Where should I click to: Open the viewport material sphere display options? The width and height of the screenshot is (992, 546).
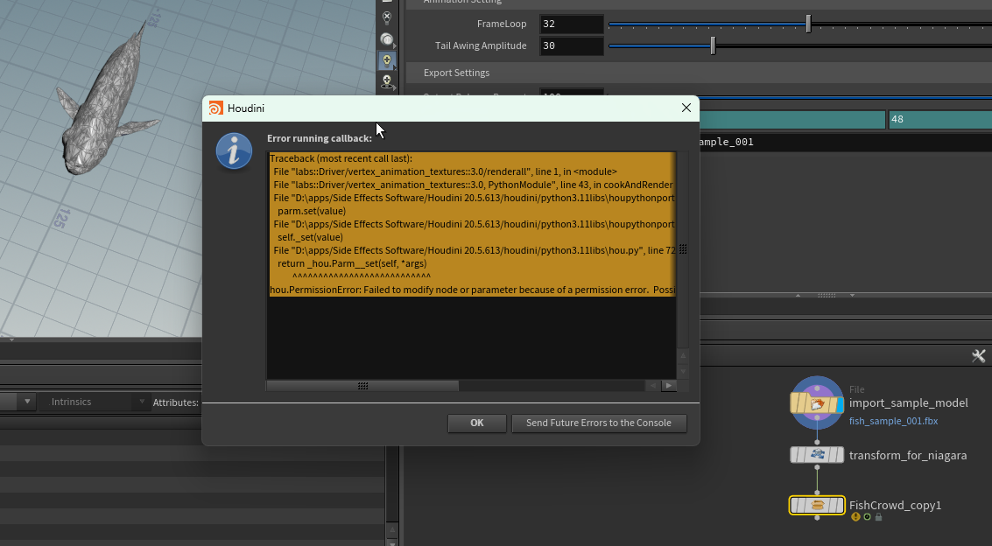(386, 39)
